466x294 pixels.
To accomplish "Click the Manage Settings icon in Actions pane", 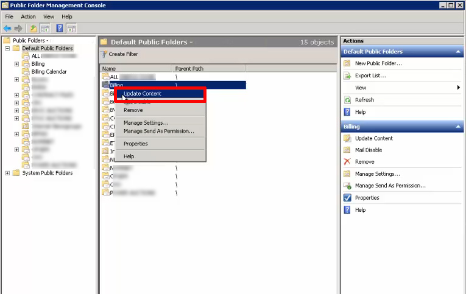I will [x=347, y=173].
